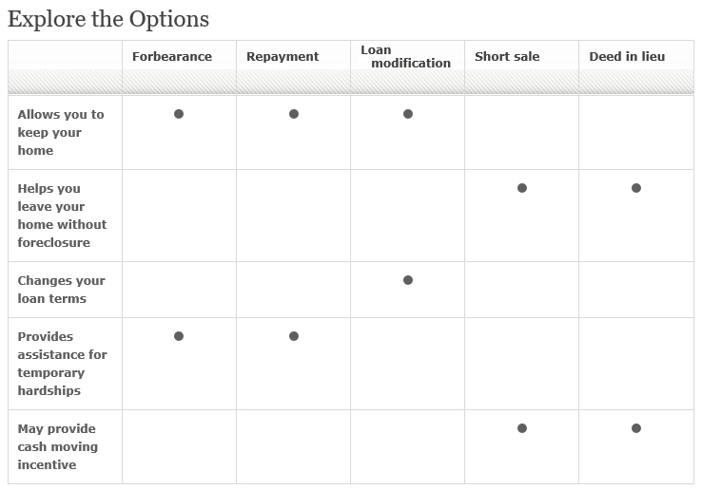Select the 'Changes your loan terms' row label
This screenshot has height=490, width=702.
click(x=61, y=290)
